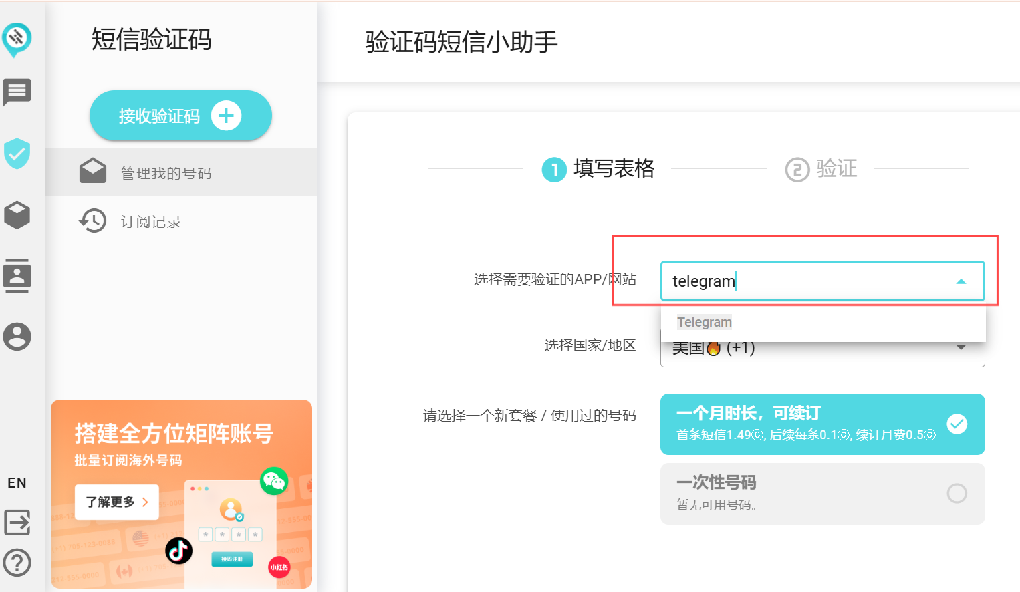Click the 小红书 icon in the banner

point(279,567)
